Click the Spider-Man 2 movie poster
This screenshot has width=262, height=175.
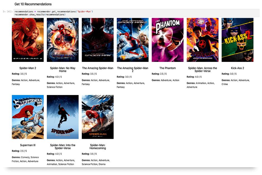click(x=28, y=40)
